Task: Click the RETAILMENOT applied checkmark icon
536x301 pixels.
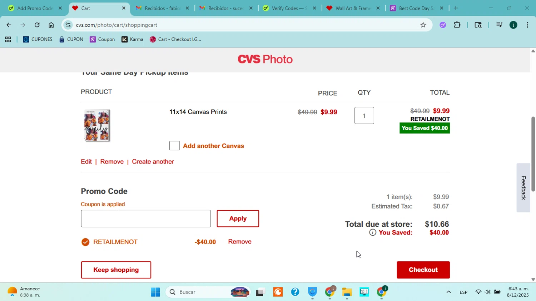Action: pyautogui.click(x=85, y=242)
